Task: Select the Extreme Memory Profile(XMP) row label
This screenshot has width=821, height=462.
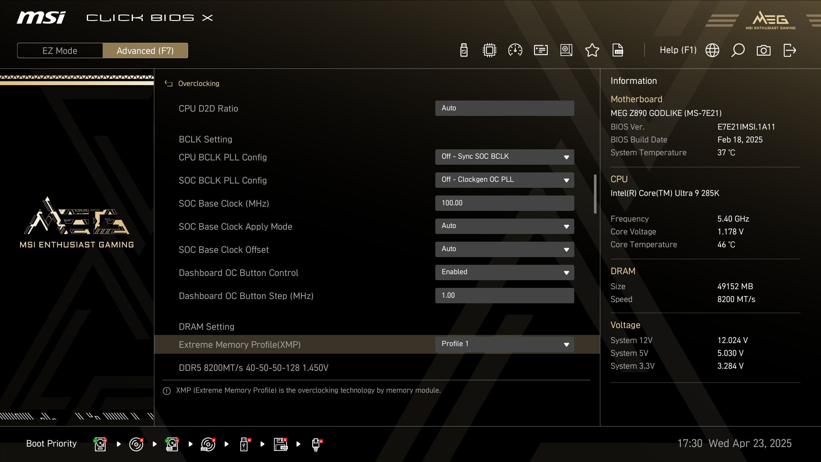Action: tap(239, 345)
